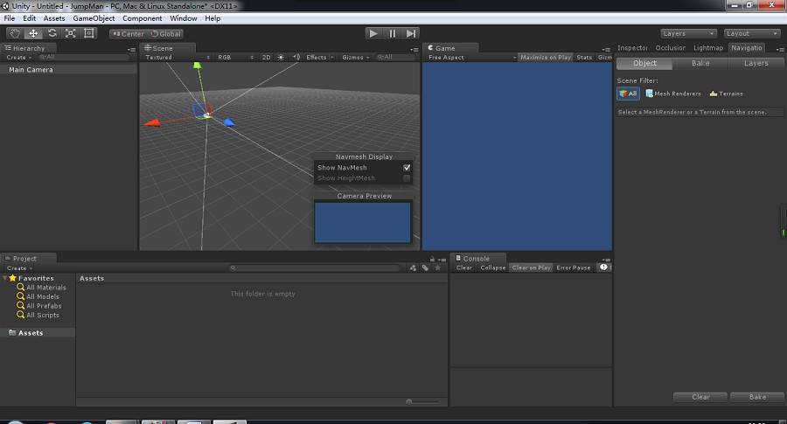The image size is (787, 424).
Task: Toggle Show HeightMesh checkbox
Action: point(407,178)
